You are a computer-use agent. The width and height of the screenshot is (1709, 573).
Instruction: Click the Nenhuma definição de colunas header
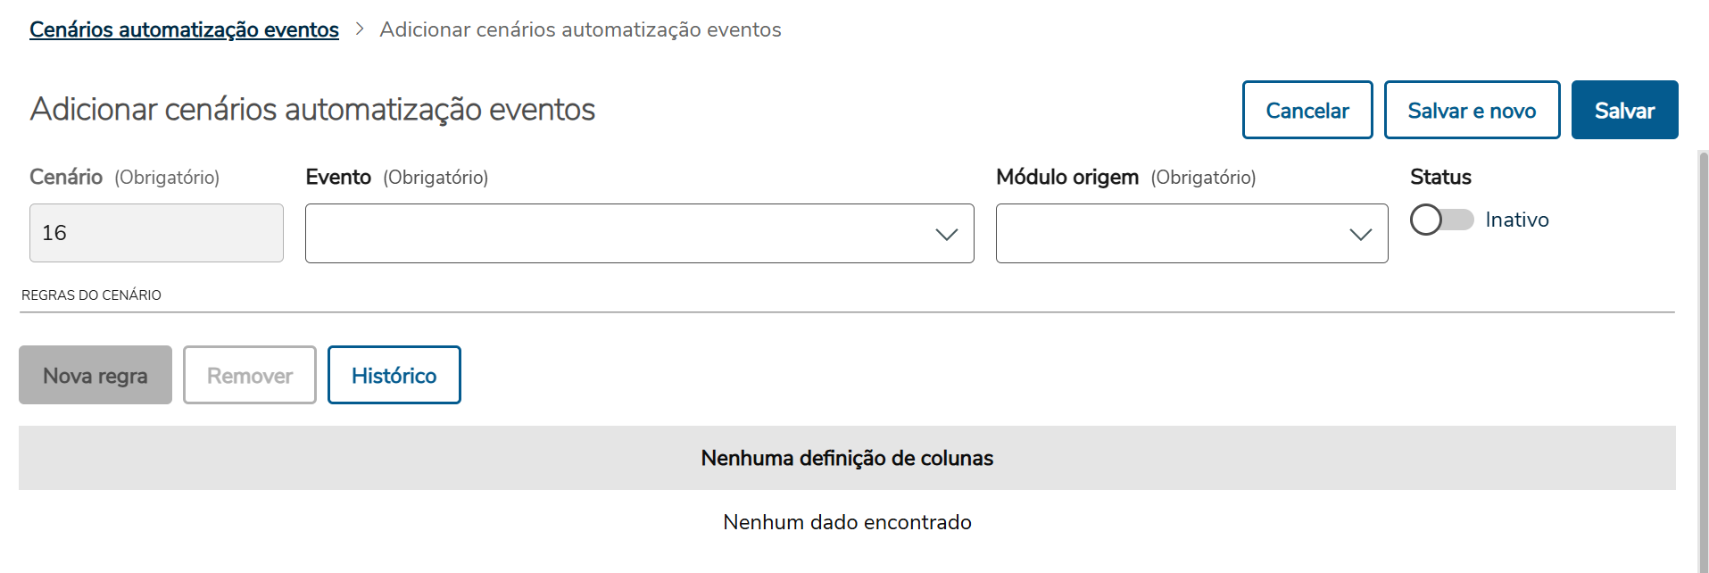pyautogui.click(x=846, y=458)
